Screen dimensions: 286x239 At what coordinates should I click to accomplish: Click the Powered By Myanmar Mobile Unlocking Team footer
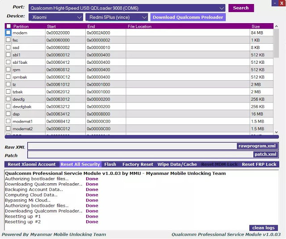pos(54,235)
